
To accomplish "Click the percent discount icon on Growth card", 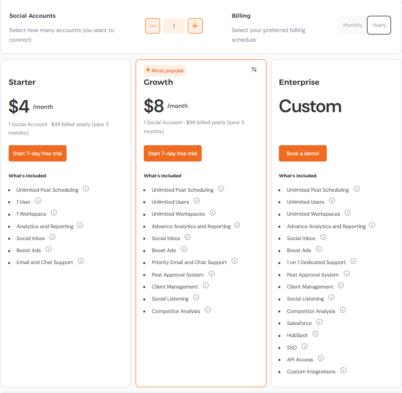I will click(254, 69).
